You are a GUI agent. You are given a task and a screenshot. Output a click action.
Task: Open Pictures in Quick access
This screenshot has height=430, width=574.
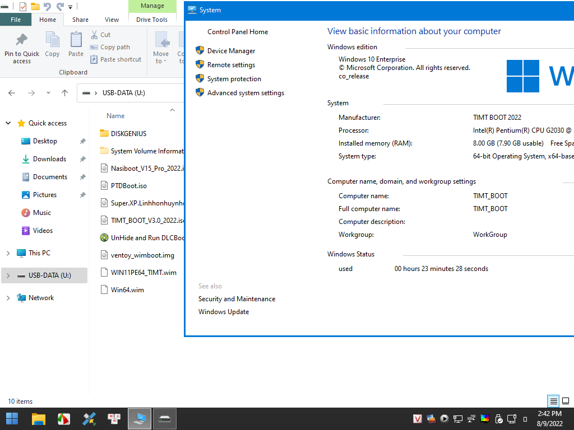click(x=45, y=195)
